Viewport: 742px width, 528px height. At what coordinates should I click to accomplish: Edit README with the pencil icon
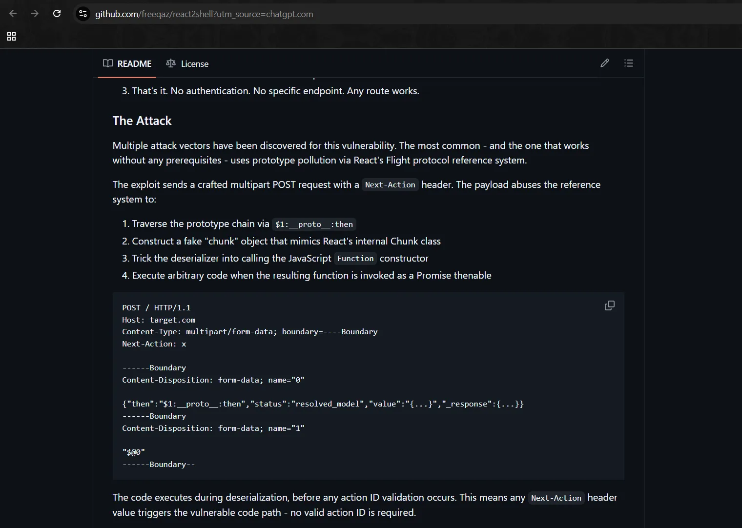[605, 63]
